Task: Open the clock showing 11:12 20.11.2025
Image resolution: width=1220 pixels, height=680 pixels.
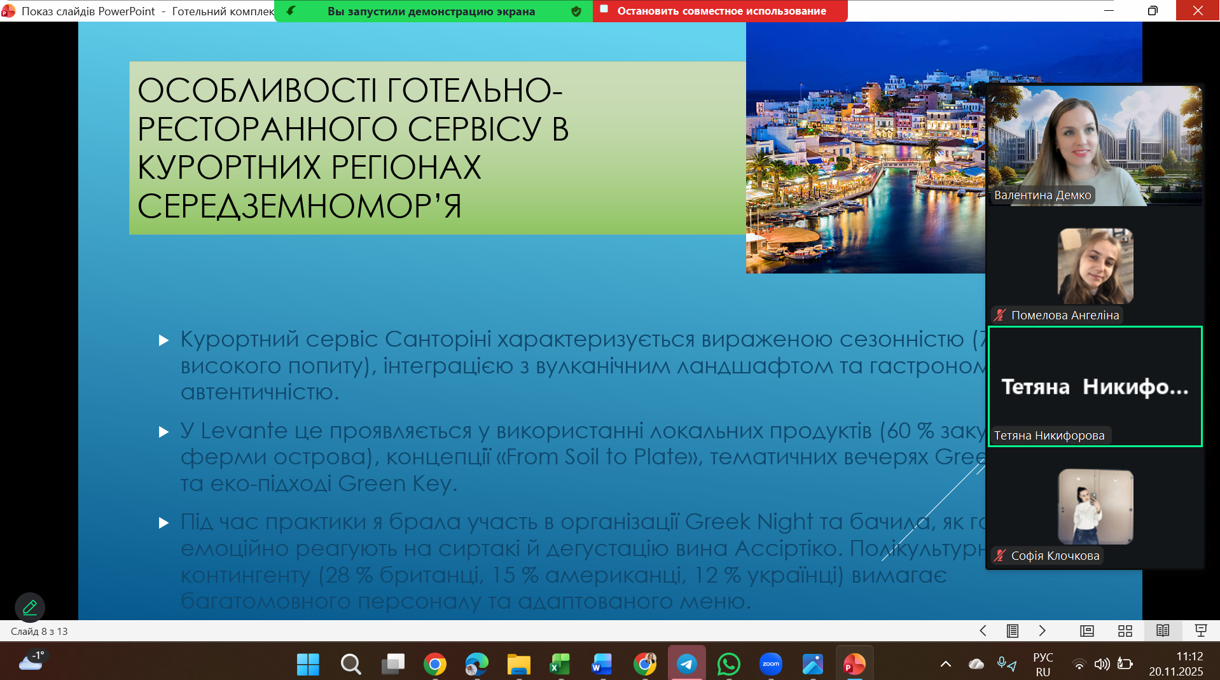Action: (x=1175, y=664)
